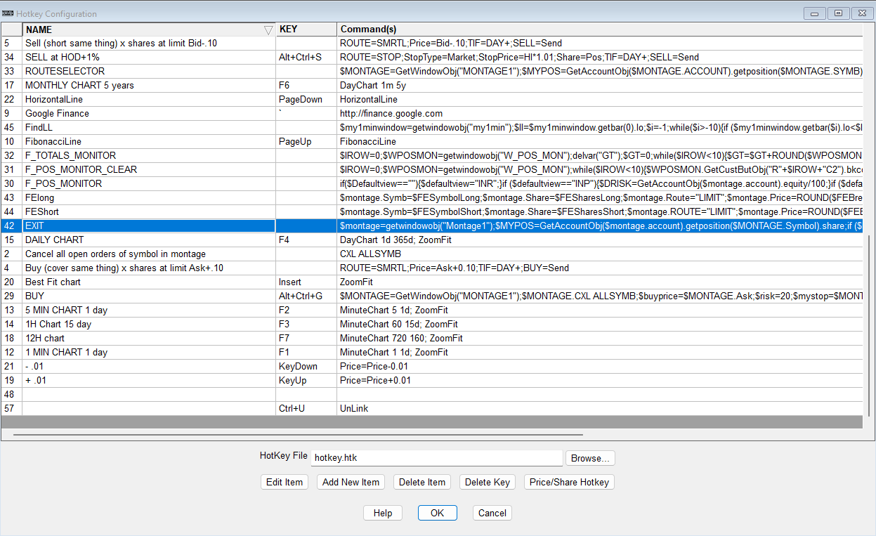
Task: Click the Insert key cell
Action: (x=306, y=282)
